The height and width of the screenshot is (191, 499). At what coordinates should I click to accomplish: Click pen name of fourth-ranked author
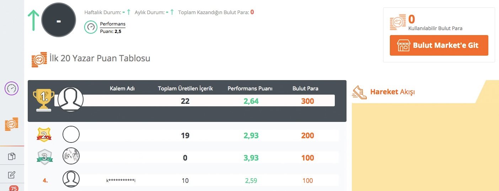pos(121,181)
